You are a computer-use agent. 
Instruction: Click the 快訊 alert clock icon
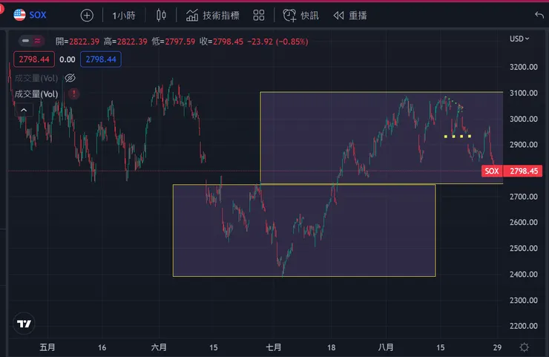click(x=300, y=16)
